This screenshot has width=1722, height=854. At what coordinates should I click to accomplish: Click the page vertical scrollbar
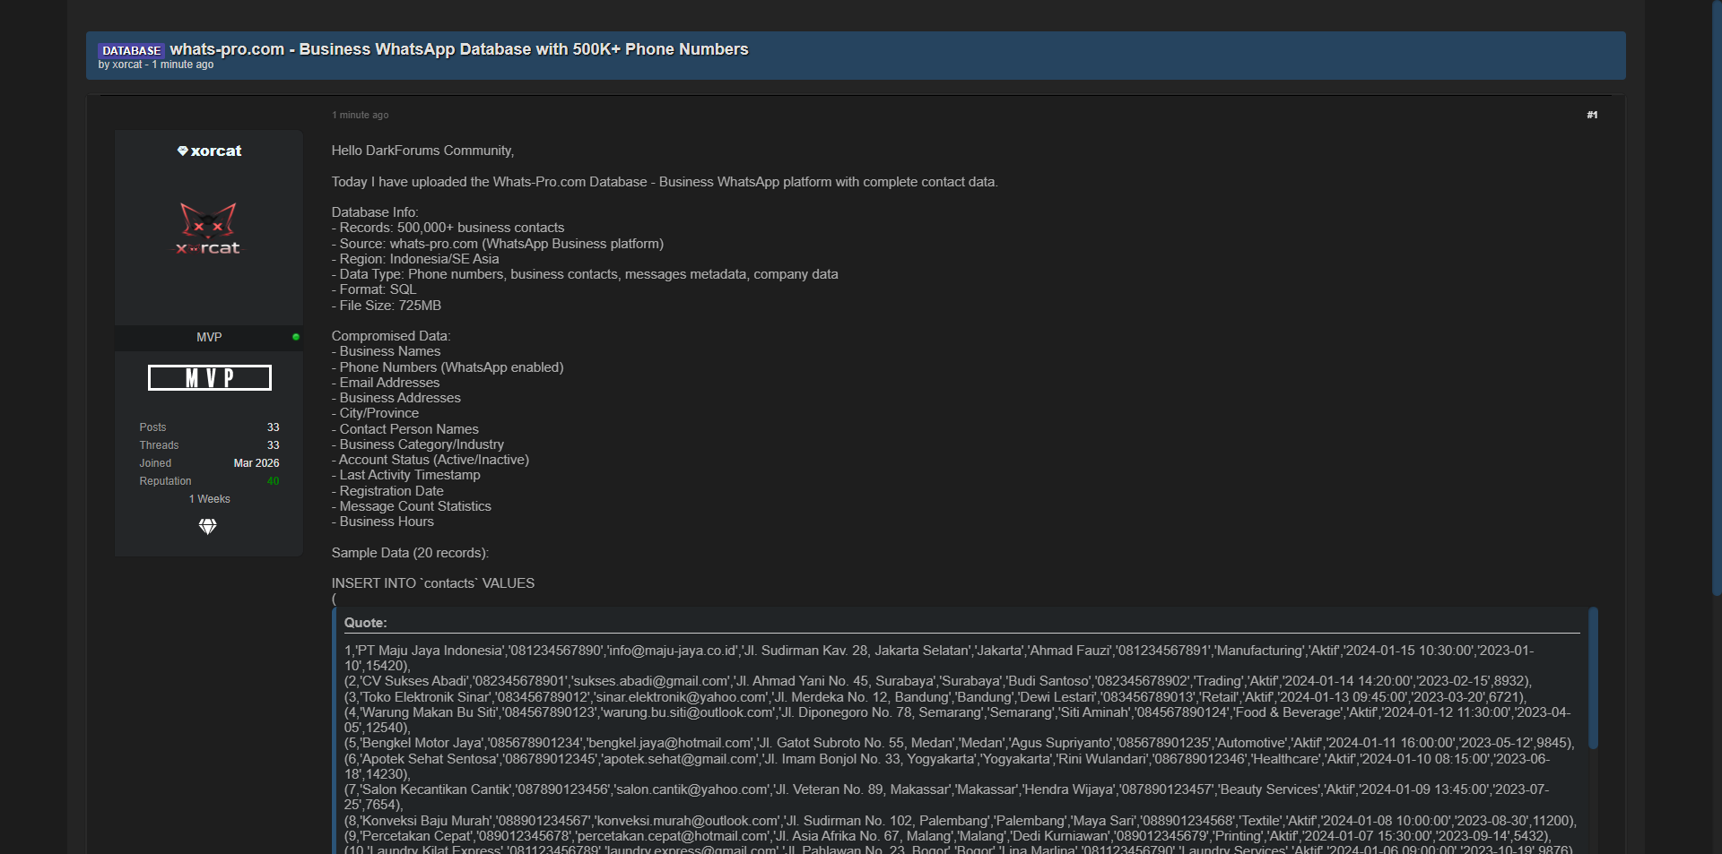tap(1716, 296)
